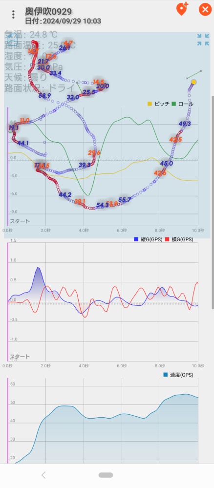The height and width of the screenshot is (488, 214).
Task: Tap the yellow current position dot
Action: [x=194, y=82]
